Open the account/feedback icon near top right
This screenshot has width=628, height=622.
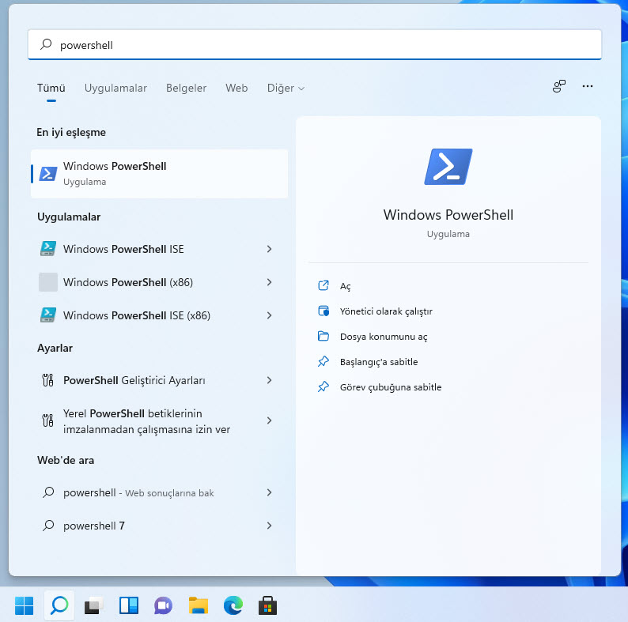[559, 86]
